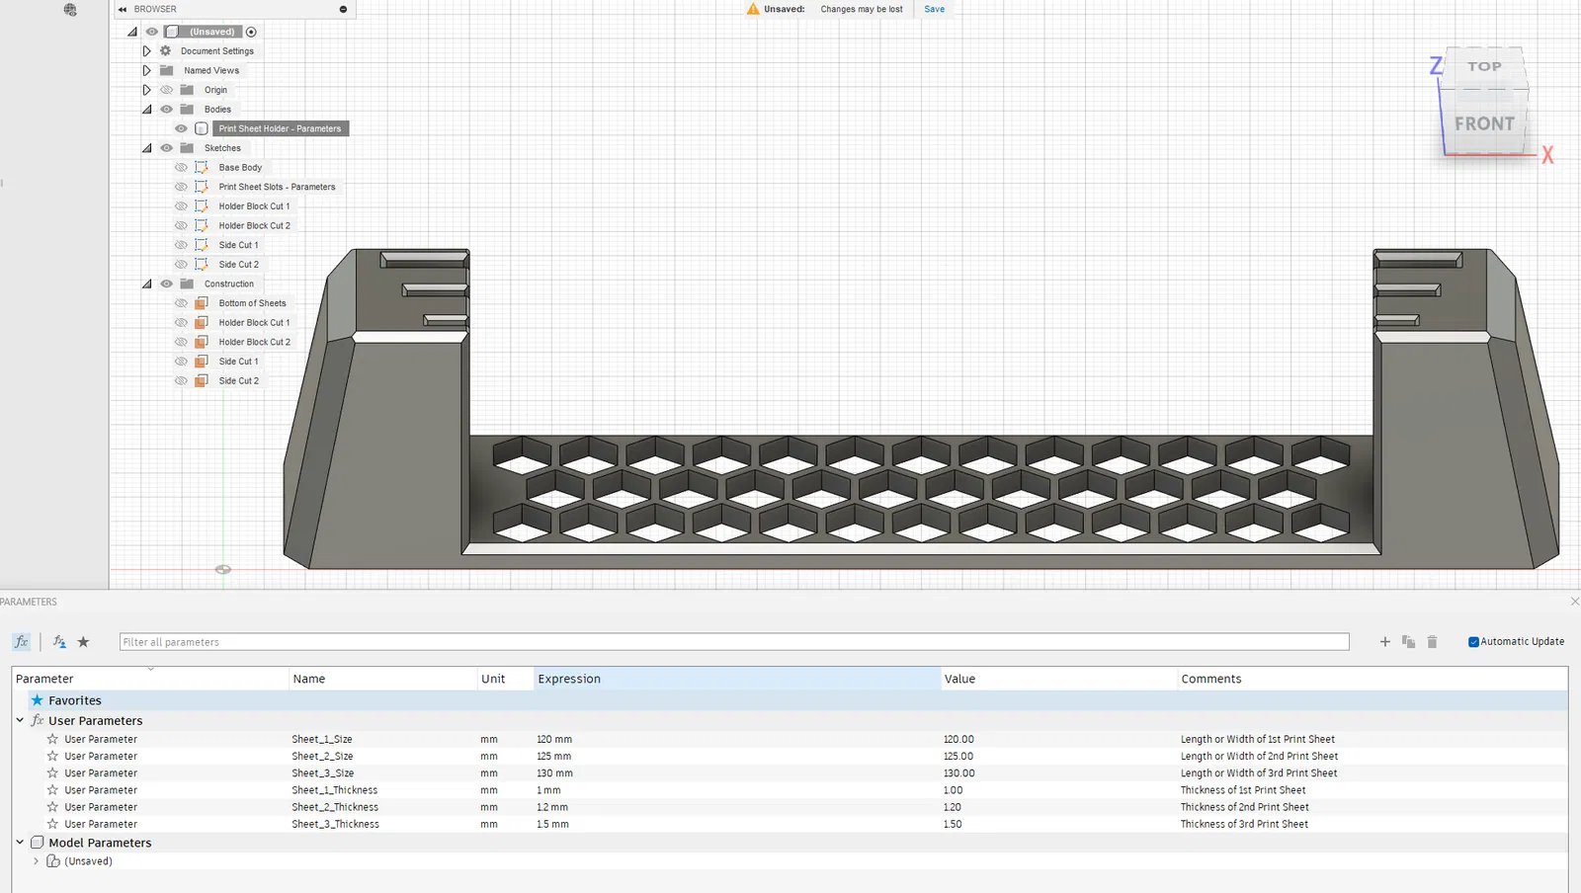Expand the (Unsaved) model parameters row
Viewport: 1581px width, 893px height.
[x=37, y=861]
